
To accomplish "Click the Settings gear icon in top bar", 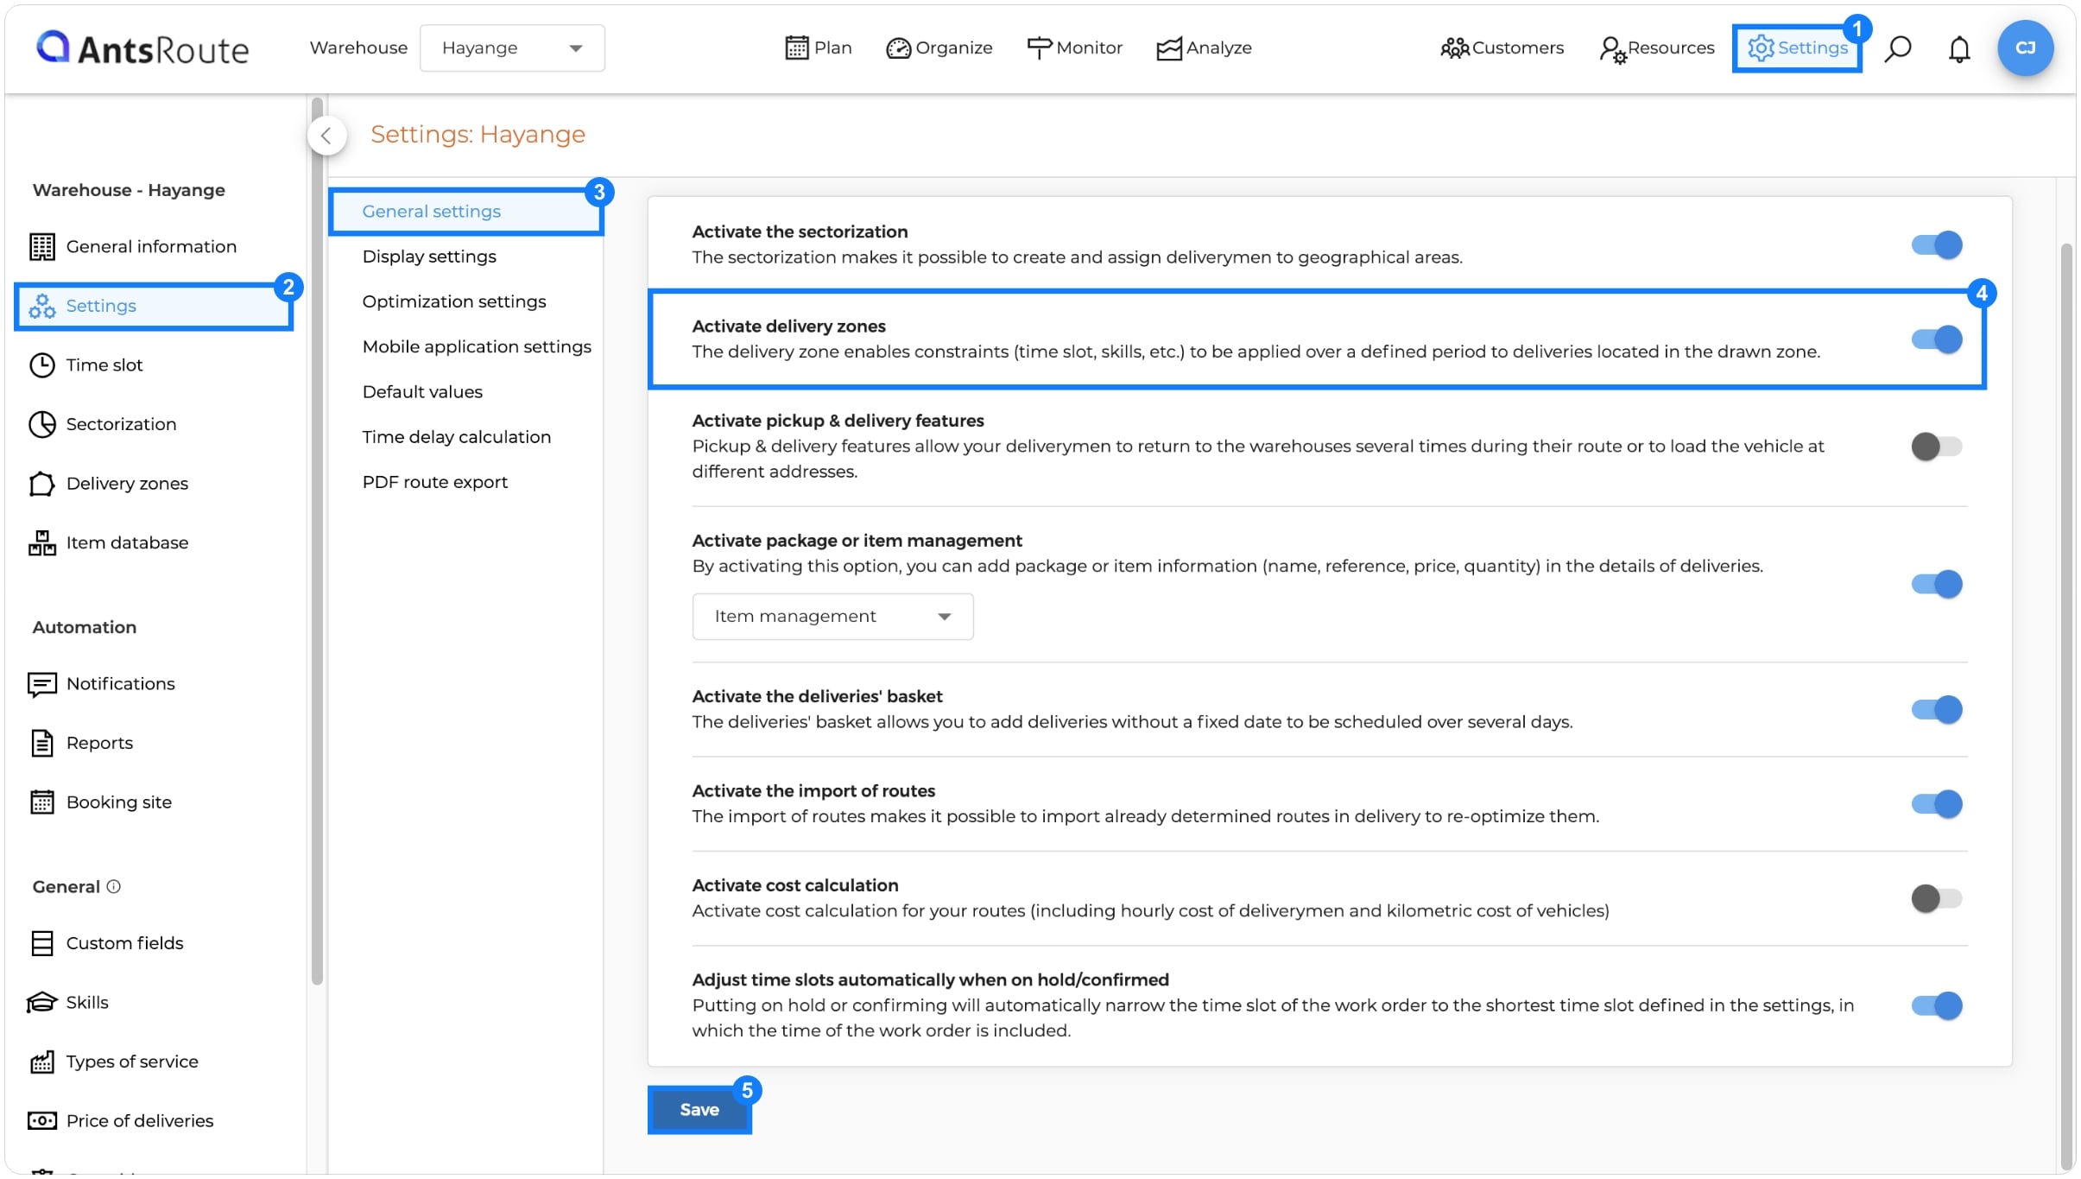I will (1761, 48).
